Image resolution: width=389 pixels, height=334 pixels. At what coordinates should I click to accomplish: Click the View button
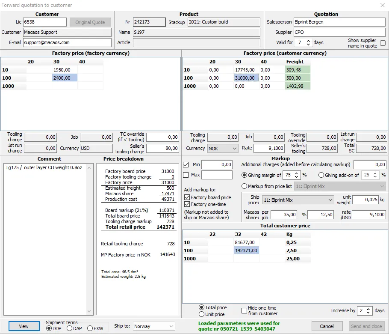[24, 326]
